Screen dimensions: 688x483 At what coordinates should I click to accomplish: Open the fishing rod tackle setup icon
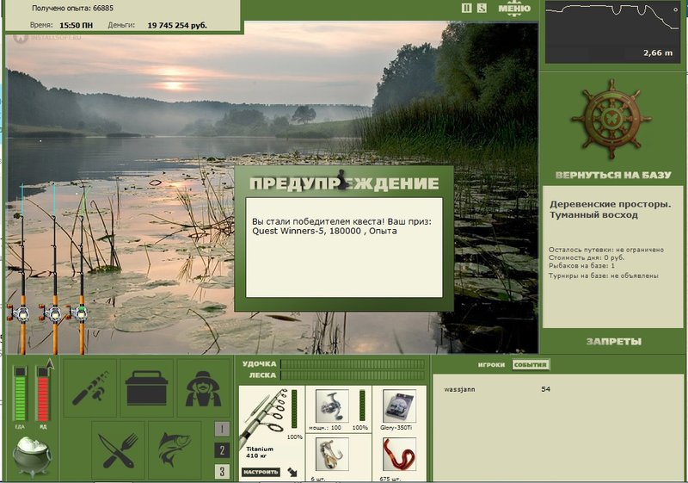[90, 387]
